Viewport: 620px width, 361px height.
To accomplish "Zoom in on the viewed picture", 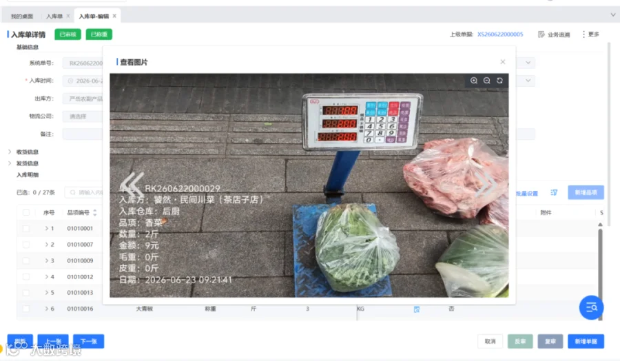I will 474,81.
